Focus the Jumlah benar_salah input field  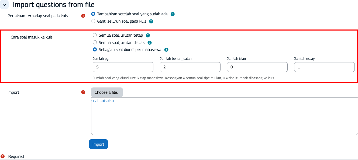coord(190,67)
